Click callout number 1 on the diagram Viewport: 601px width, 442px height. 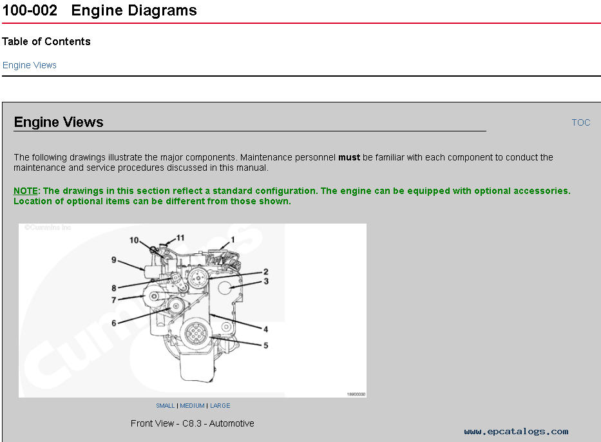click(233, 240)
